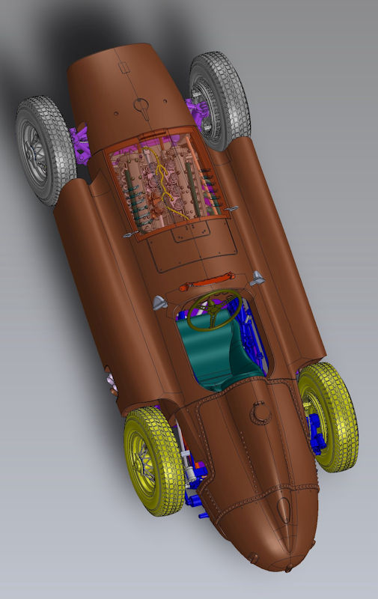Select the small rectangle hatch on tail
378x599 pixels.
click(124, 67)
